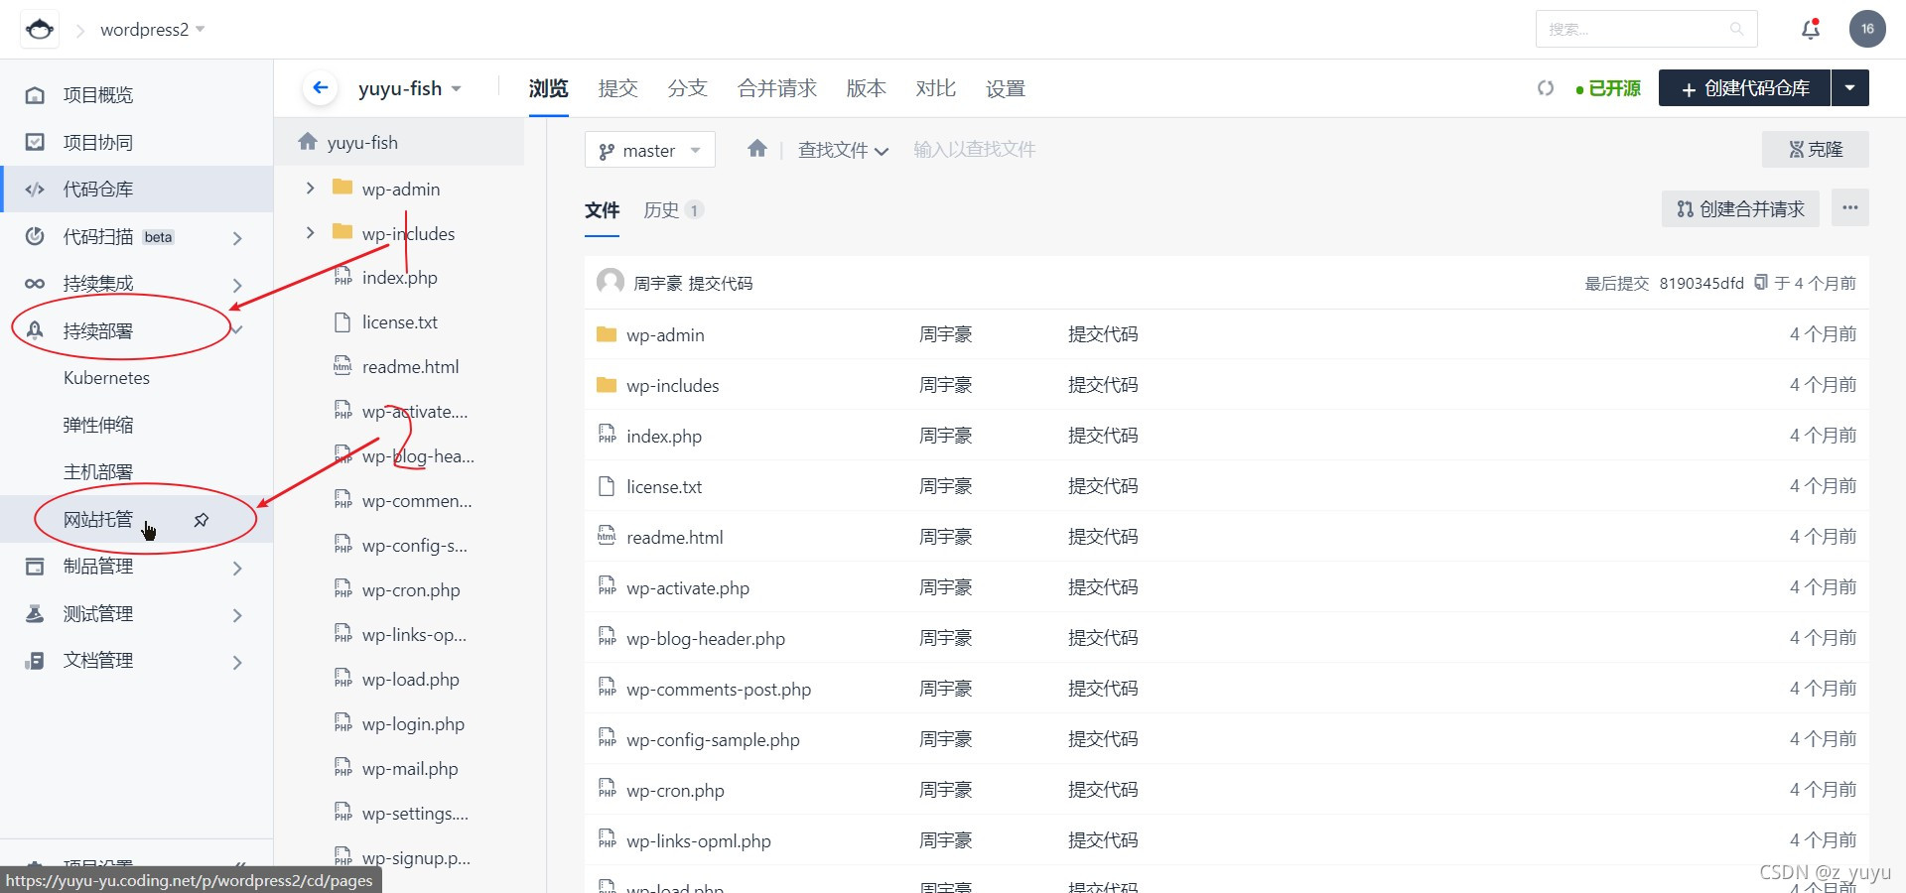This screenshot has width=1906, height=893.
Task: Open the 测试管理 sidebar icon
Action: pos(35,613)
